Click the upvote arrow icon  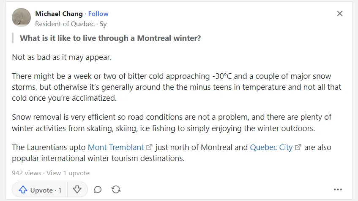pos(23,189)
